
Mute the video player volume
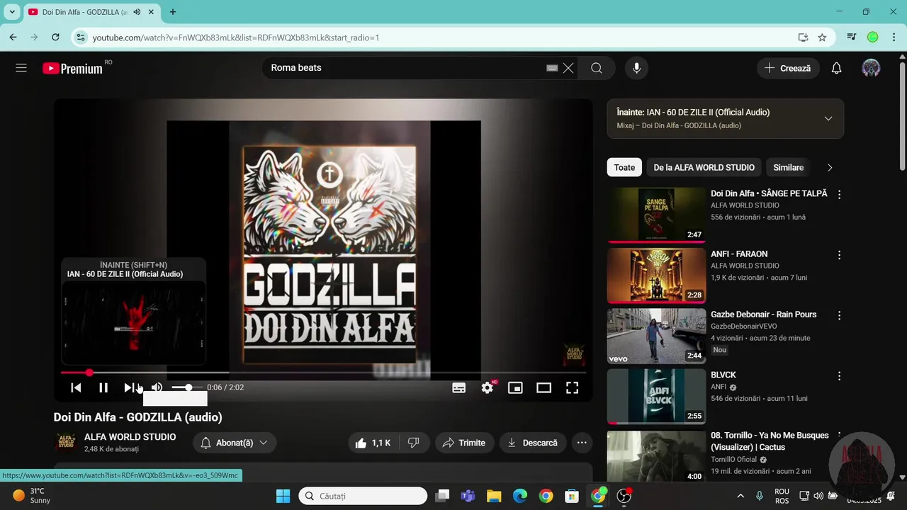pyautogui.click(x=157, y=387)
